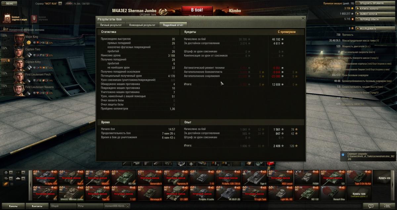Image resolution: width=397 pixels, height=210 pixels.
Task: Select Renault Otsu tank in carousel
Action: click(x=333, y=194)
